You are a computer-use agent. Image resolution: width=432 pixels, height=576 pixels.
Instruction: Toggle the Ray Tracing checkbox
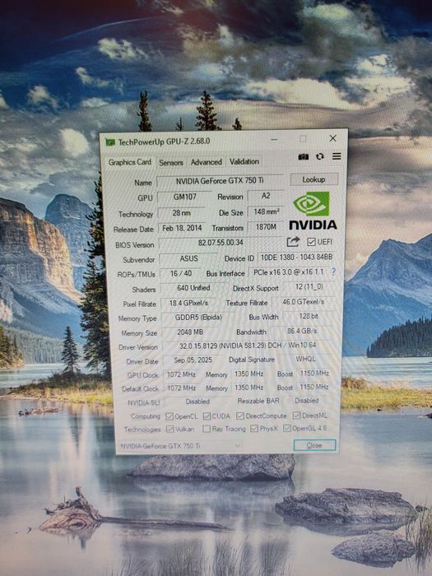207,429
